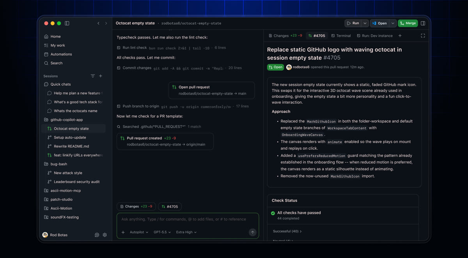468x258 pixels.
Task: Switch to the #4705 pull request tab
Action: (x=317, y=36)
